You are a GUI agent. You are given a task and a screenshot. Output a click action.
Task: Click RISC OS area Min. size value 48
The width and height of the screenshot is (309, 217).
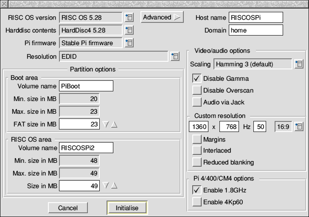pos(79,160)
